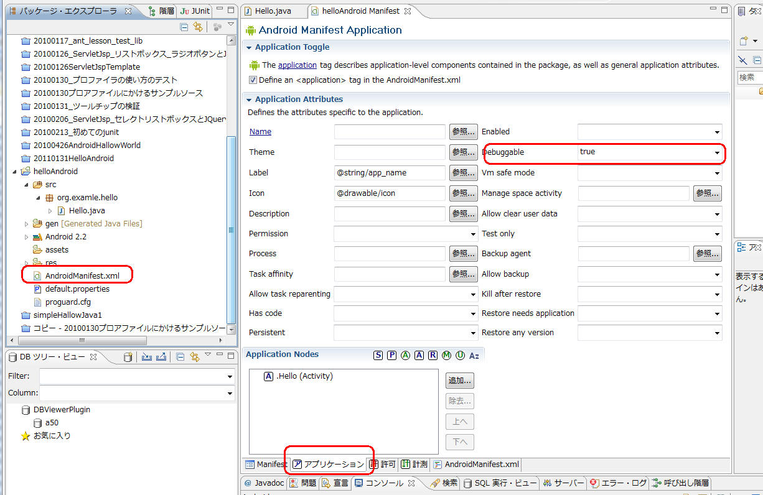Toggle the Define an application tag checkbox
The image size is (763, 495).
(x=253, y=80)
